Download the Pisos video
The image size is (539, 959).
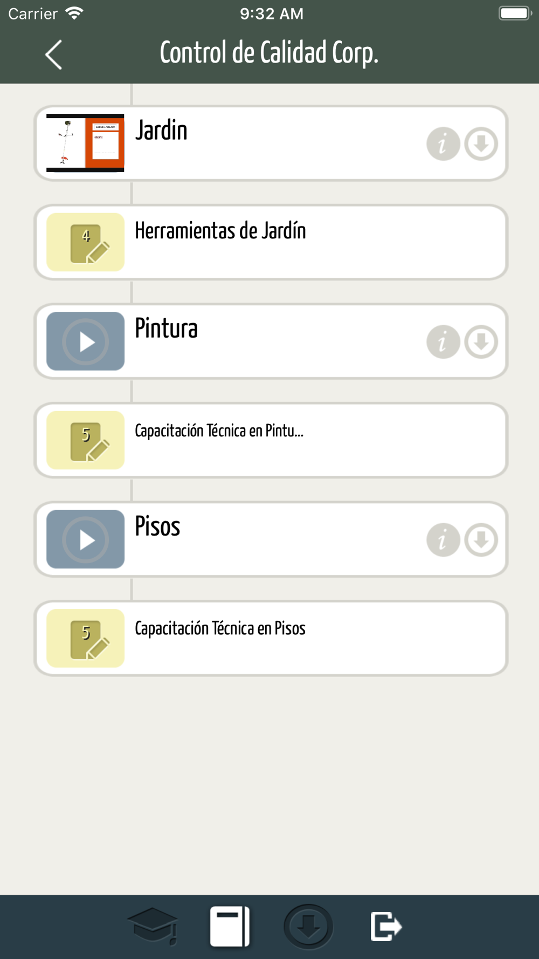click(x=481, y=540)
